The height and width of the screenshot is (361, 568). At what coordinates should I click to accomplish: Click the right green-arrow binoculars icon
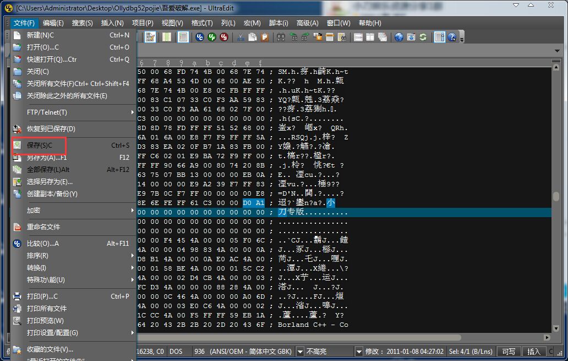point(305,37)
